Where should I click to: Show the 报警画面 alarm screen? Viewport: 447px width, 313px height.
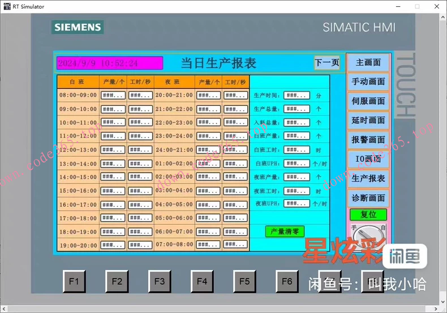point(368,139)
